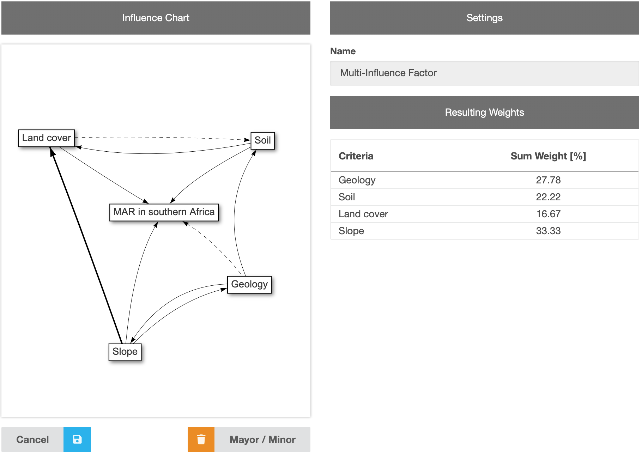Select the Geology row in the weights table
The image size is (642, 455).
[x=357, y=180]
